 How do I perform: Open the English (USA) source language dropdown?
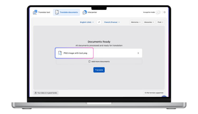click(87, 22)
